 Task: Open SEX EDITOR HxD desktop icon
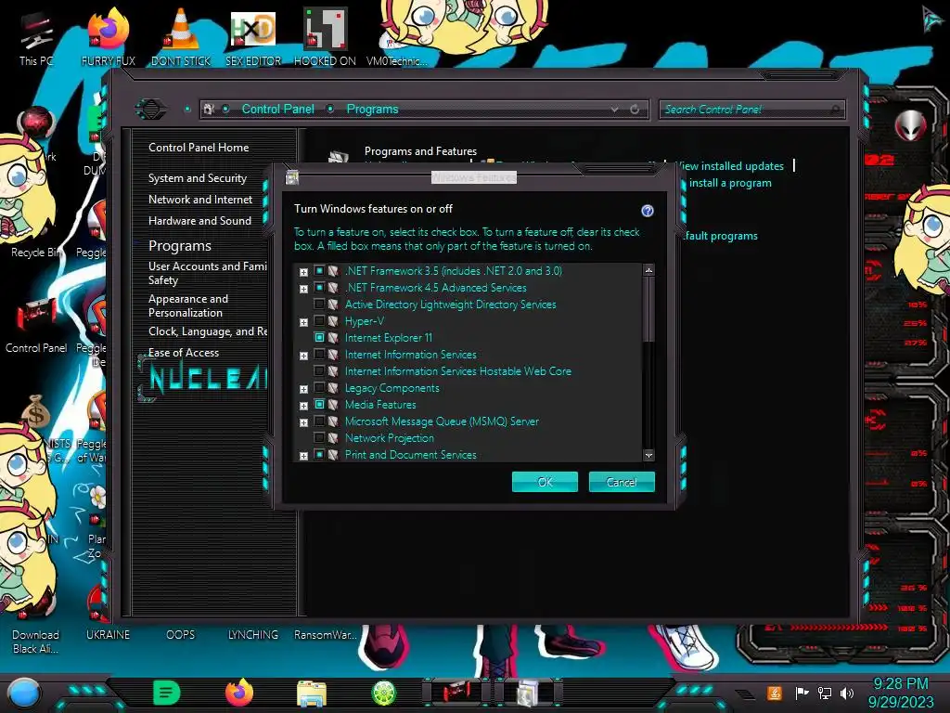(x=253, y=37)
